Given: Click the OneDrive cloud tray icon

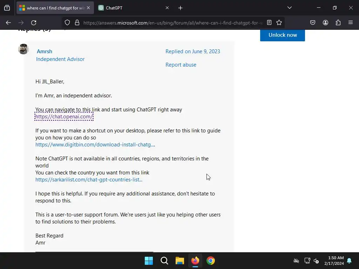Looking at the screenshot, I should (x=296, y=261).
